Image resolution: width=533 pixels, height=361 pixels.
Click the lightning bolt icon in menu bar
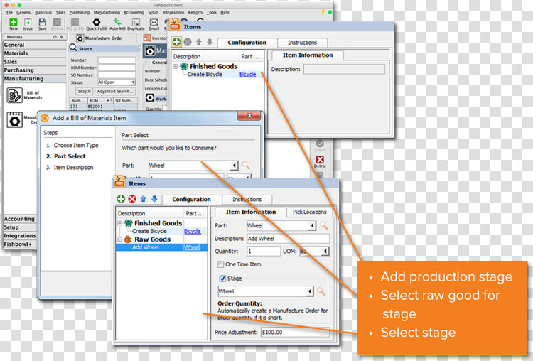point(323,12)
